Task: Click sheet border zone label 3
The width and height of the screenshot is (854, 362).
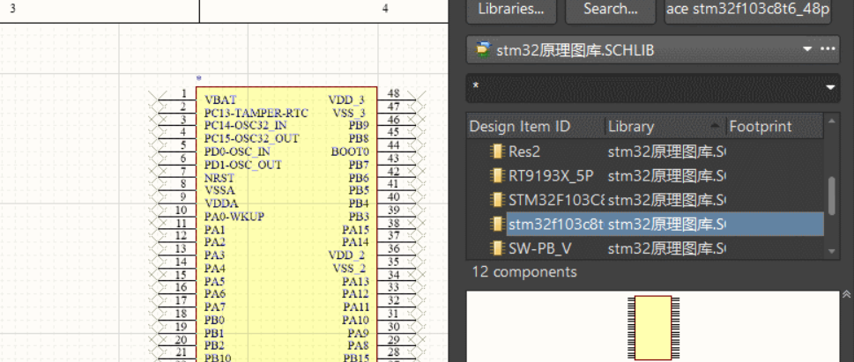Action: (x=12, y=9)
